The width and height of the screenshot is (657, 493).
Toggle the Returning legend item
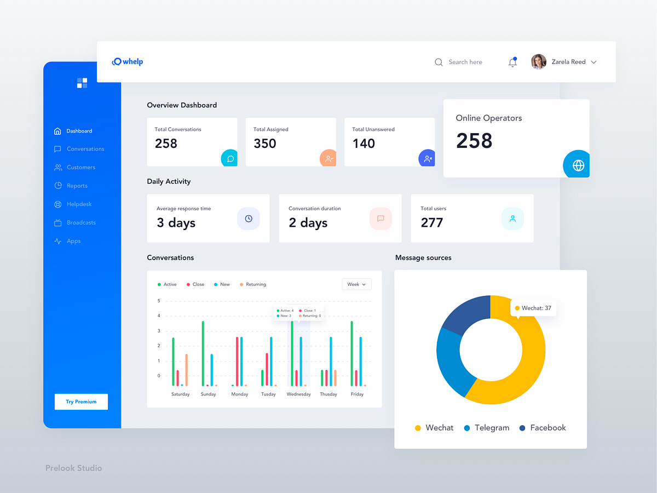click(252, 284)
